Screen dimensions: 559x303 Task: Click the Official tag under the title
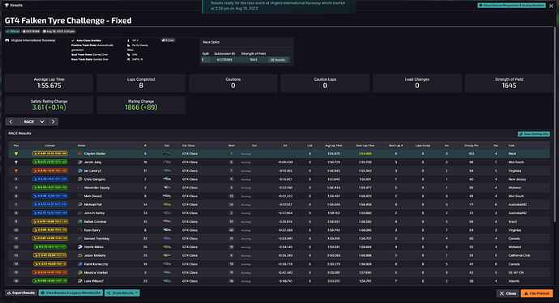(13, 32)
